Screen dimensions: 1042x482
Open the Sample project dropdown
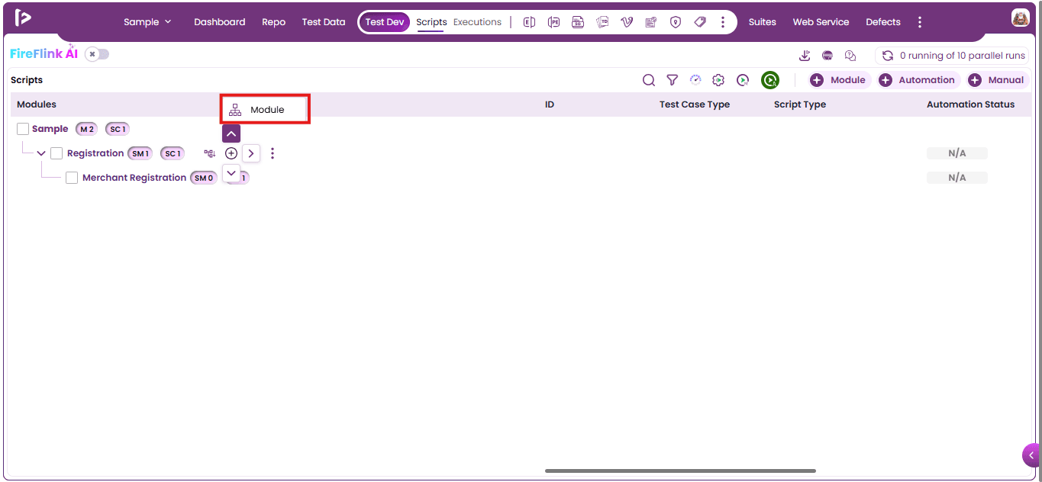click(x=147, y=22)
